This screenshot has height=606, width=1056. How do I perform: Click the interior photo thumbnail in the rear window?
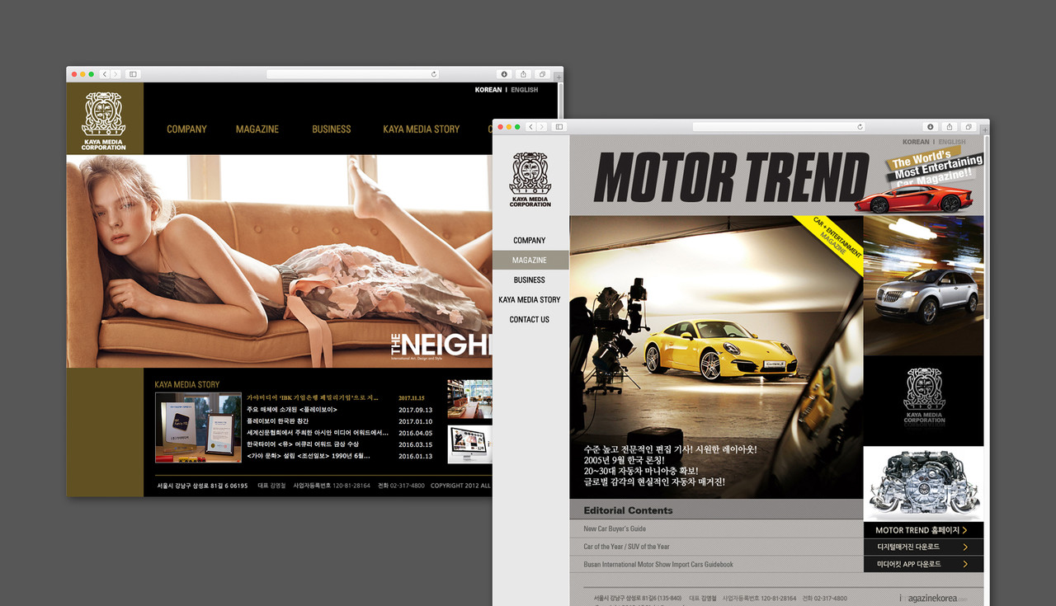(x=469, y=400)
